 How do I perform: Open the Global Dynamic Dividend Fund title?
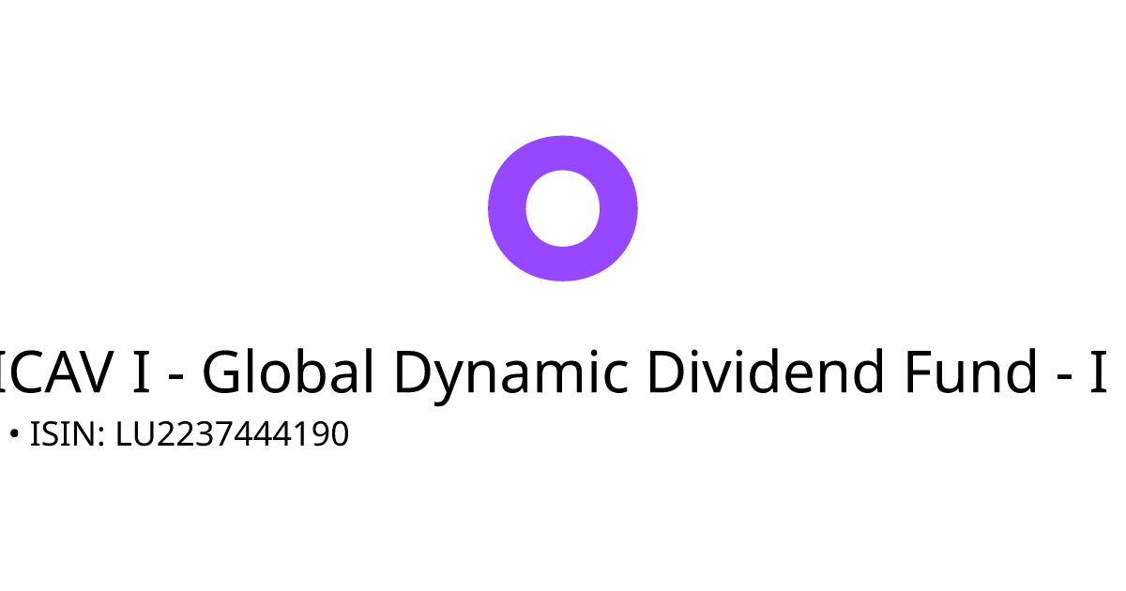[x=554, y=372]
